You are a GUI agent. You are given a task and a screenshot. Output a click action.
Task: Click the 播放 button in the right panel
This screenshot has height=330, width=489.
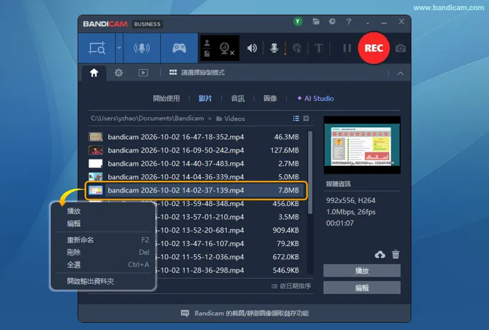point(362,271)
